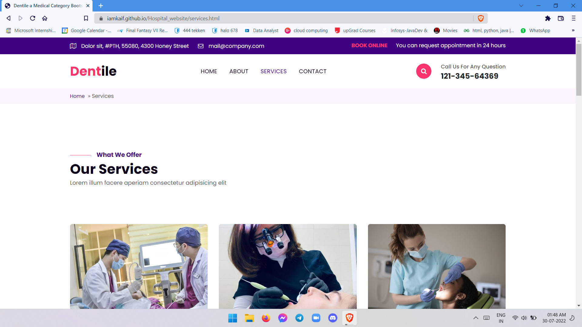
Task: Switch keyboard language from ENG IN indicator
Action: pos(501,318)
